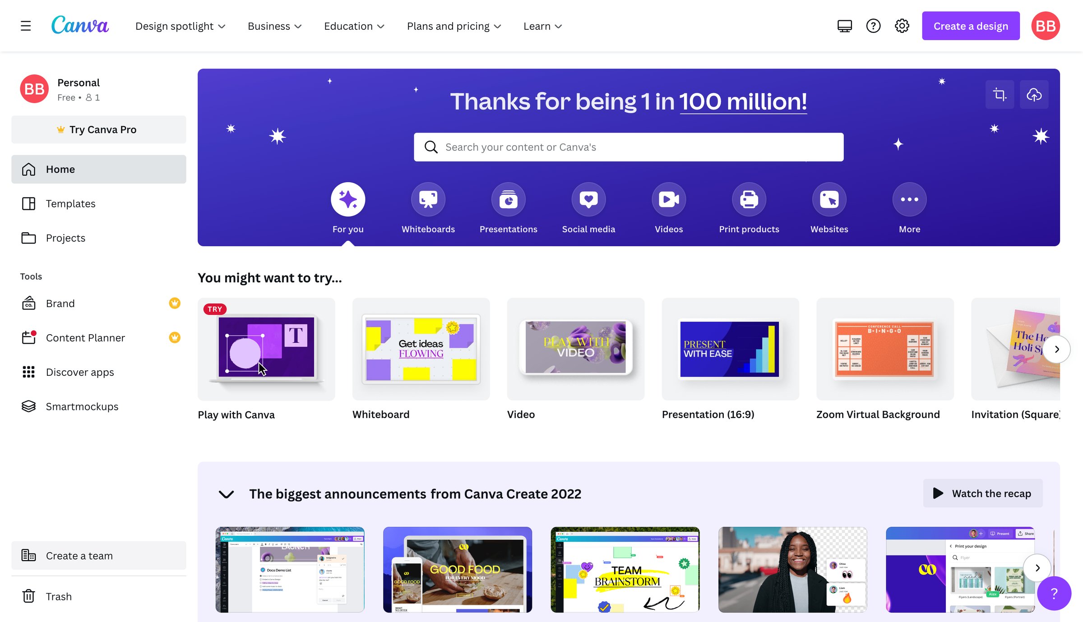Open Trash in sidebar
Screen dimensions: 1083x622
[99, 596]
